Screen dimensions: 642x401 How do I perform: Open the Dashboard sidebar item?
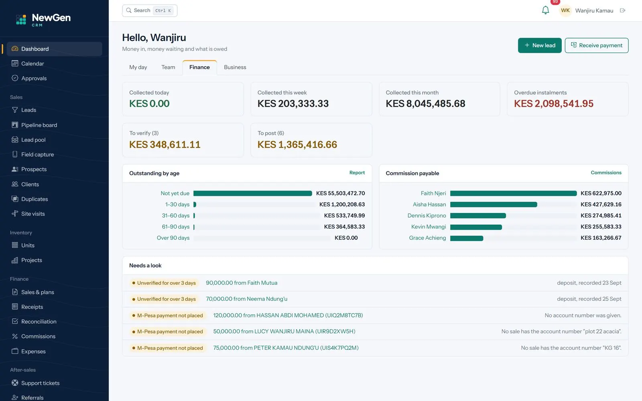coord(54,49)
